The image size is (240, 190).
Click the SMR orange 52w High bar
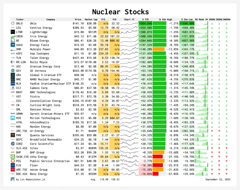pos(158,49)
